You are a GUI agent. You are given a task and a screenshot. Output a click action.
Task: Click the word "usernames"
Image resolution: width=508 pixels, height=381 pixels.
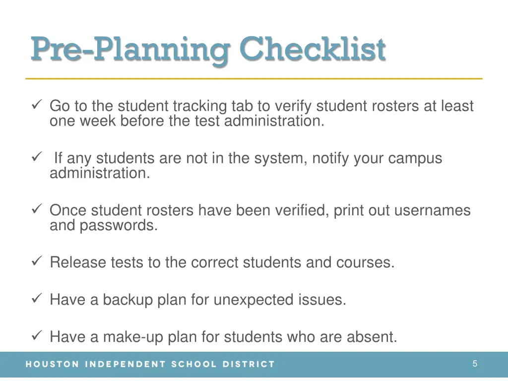click(432, 210)
